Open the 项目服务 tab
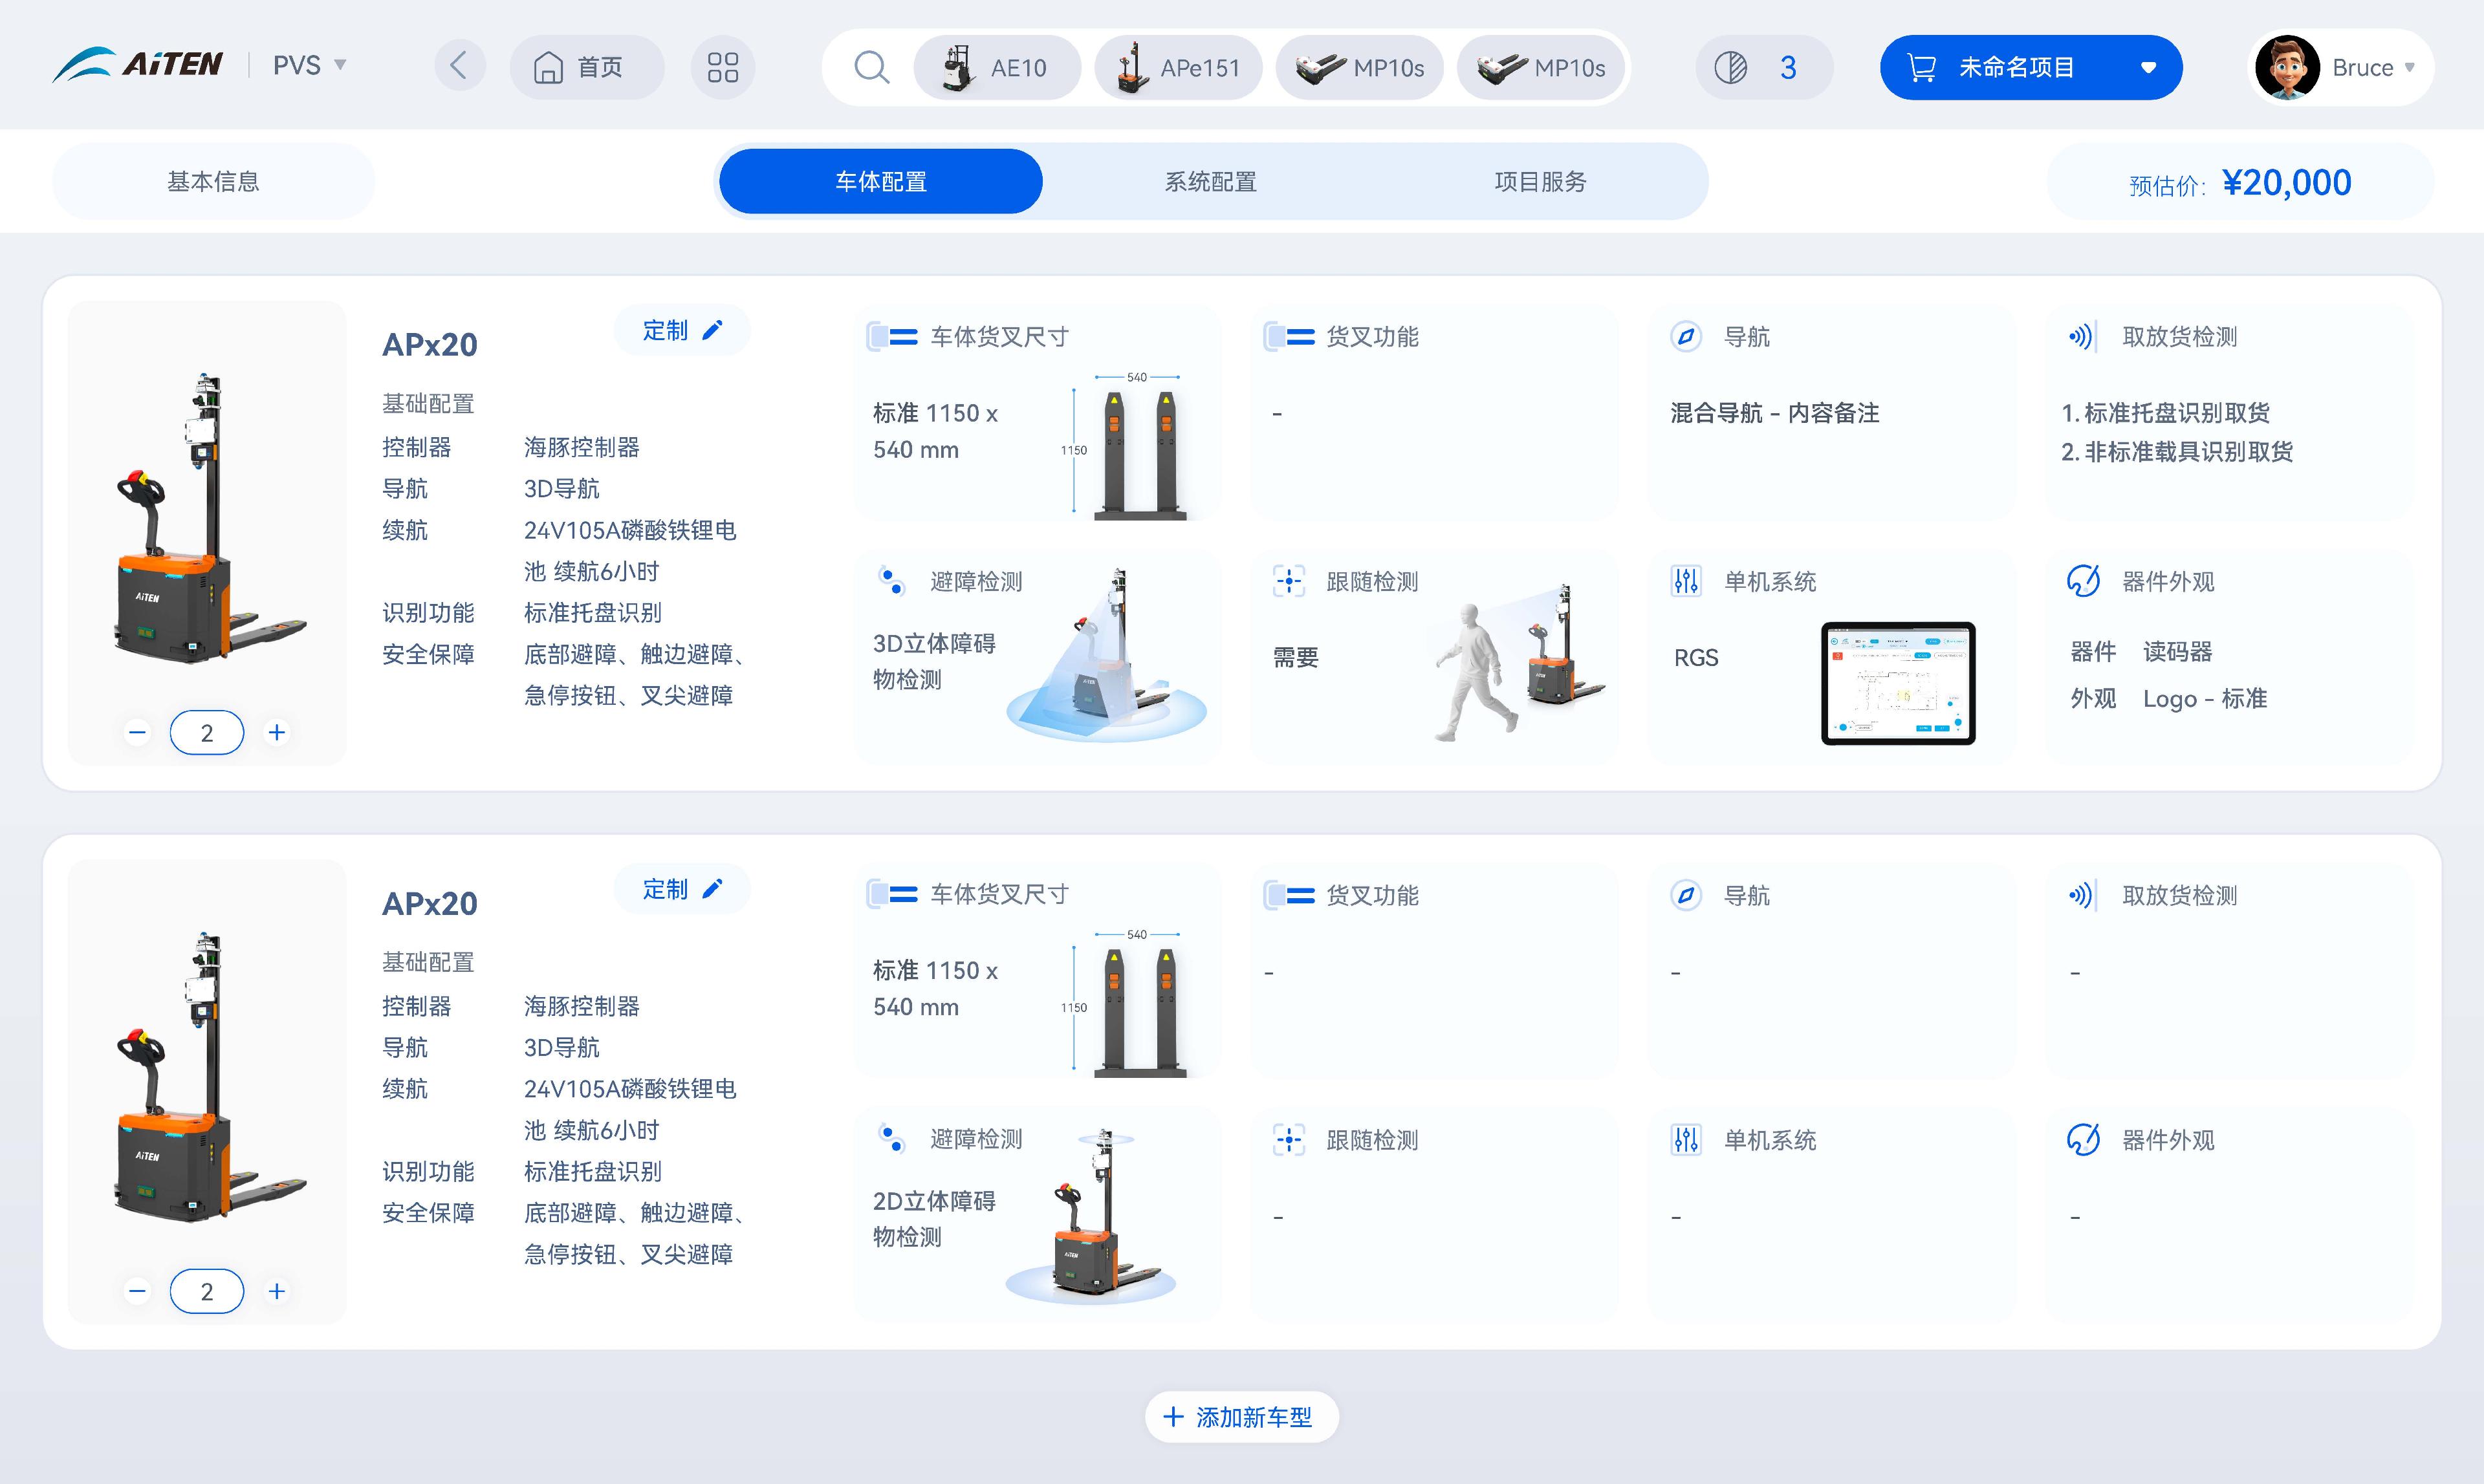Viewport: 2484px width, 1484px height. click(1541, 181)
